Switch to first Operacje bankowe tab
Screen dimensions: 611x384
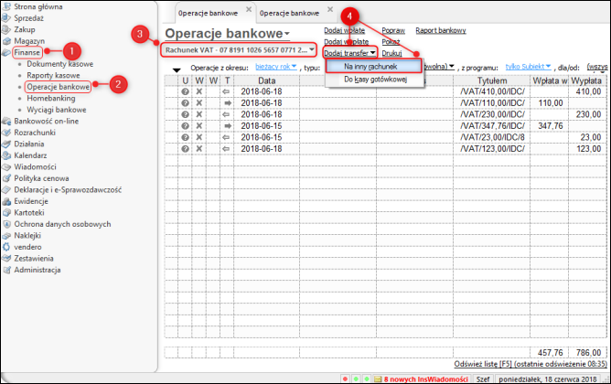pos(208,13)
